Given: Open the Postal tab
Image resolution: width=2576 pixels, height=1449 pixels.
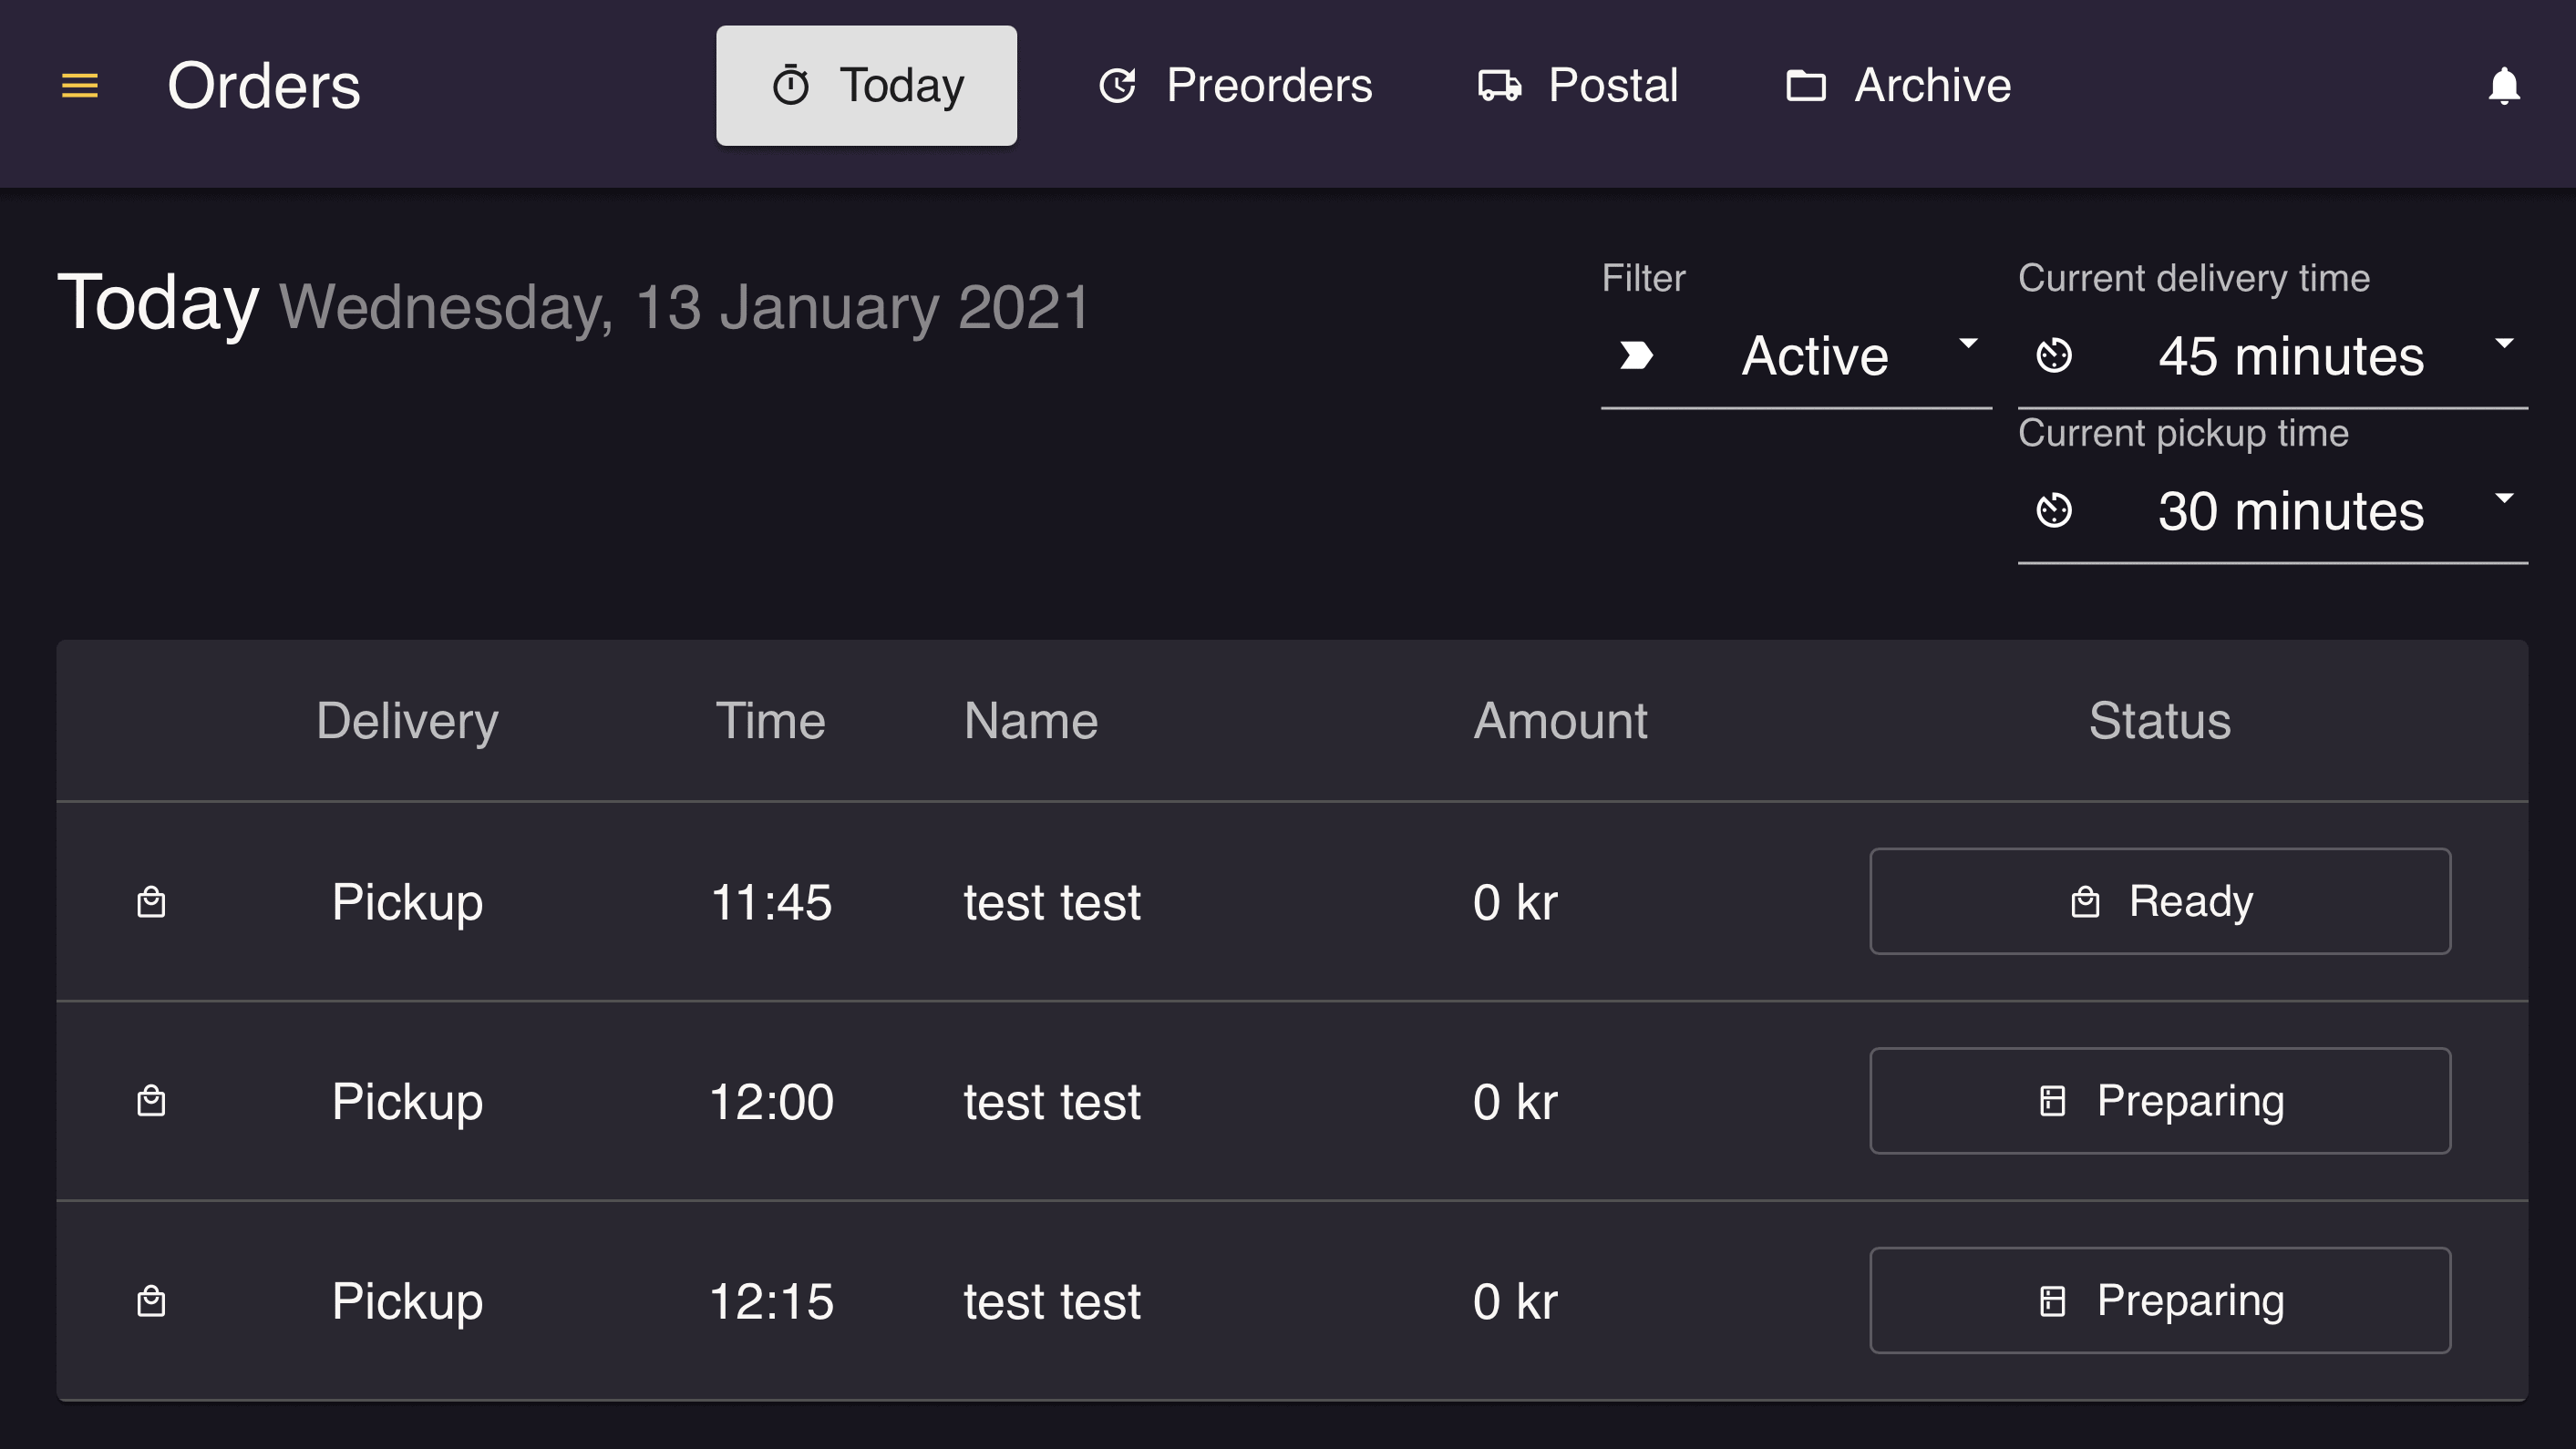Looking at the screenshot, I should click(x=1578, y=86).
